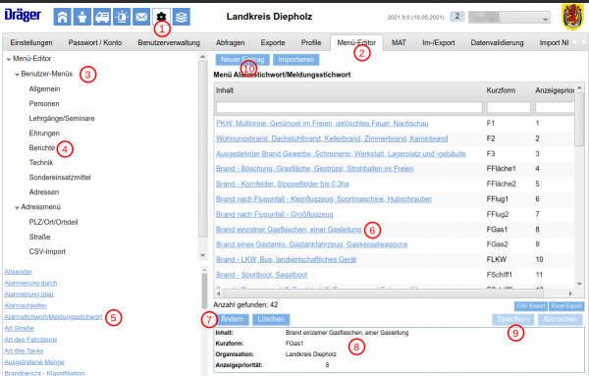The image size is (589, 376).
Task: Select Technik in the tree
Action: pos(41,163)
